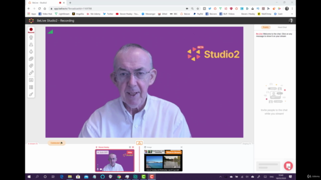Remove Steven Healey camera with red X

click(133, 147)
